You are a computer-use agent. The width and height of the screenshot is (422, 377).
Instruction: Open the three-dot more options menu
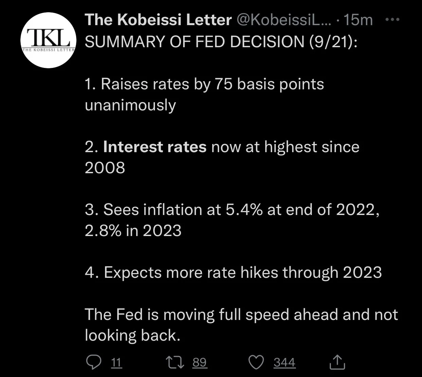tap(393, 20)
